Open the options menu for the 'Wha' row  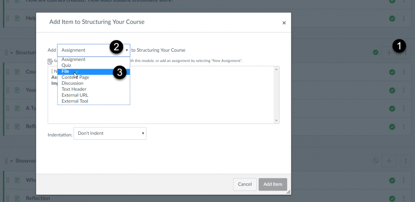[404, 180]
